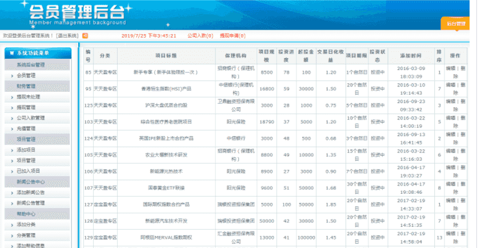This screenshot has width=481, height=248.
Task: Open the orange 后台管理 tab
Action: coord(456,23)
